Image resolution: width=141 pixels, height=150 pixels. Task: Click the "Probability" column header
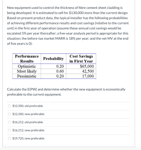point(53,59)
